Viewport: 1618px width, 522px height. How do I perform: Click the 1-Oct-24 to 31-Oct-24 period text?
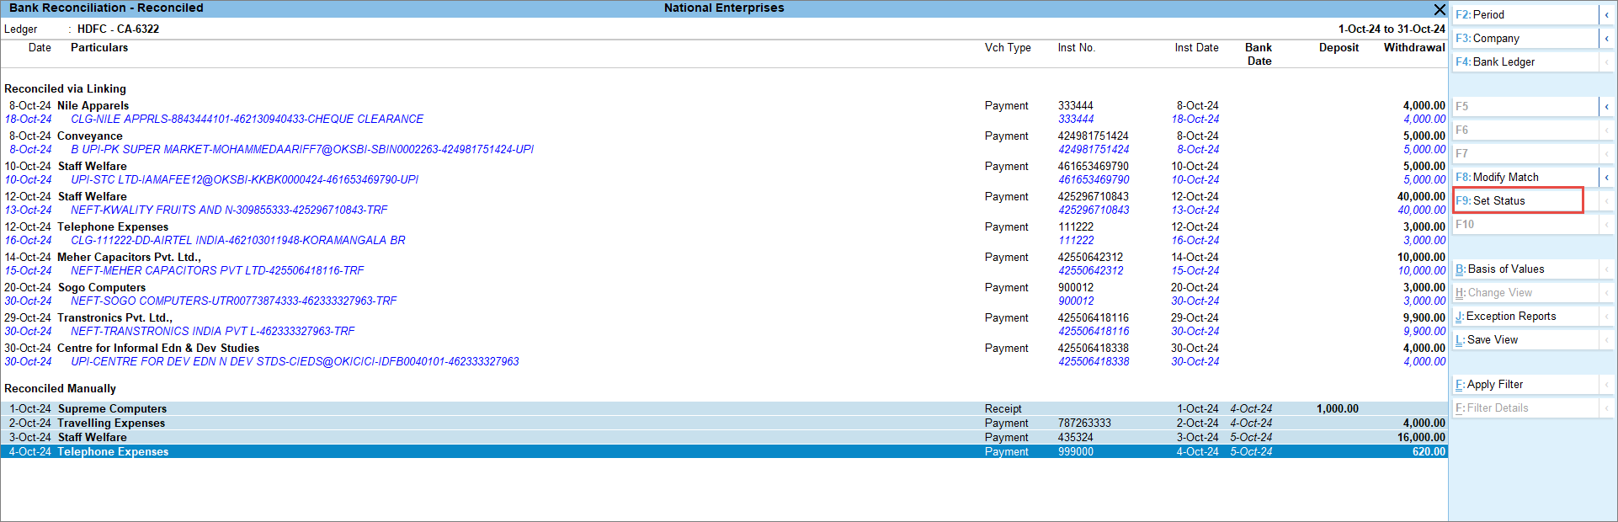point(1392,29)
